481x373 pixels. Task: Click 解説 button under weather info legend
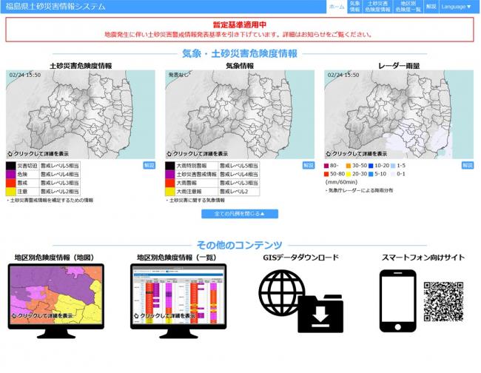tap(309, 165)
